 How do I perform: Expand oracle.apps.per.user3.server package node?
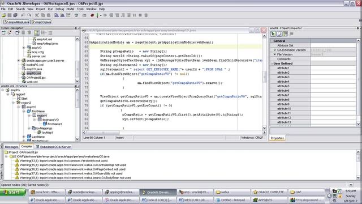[19, 61]
